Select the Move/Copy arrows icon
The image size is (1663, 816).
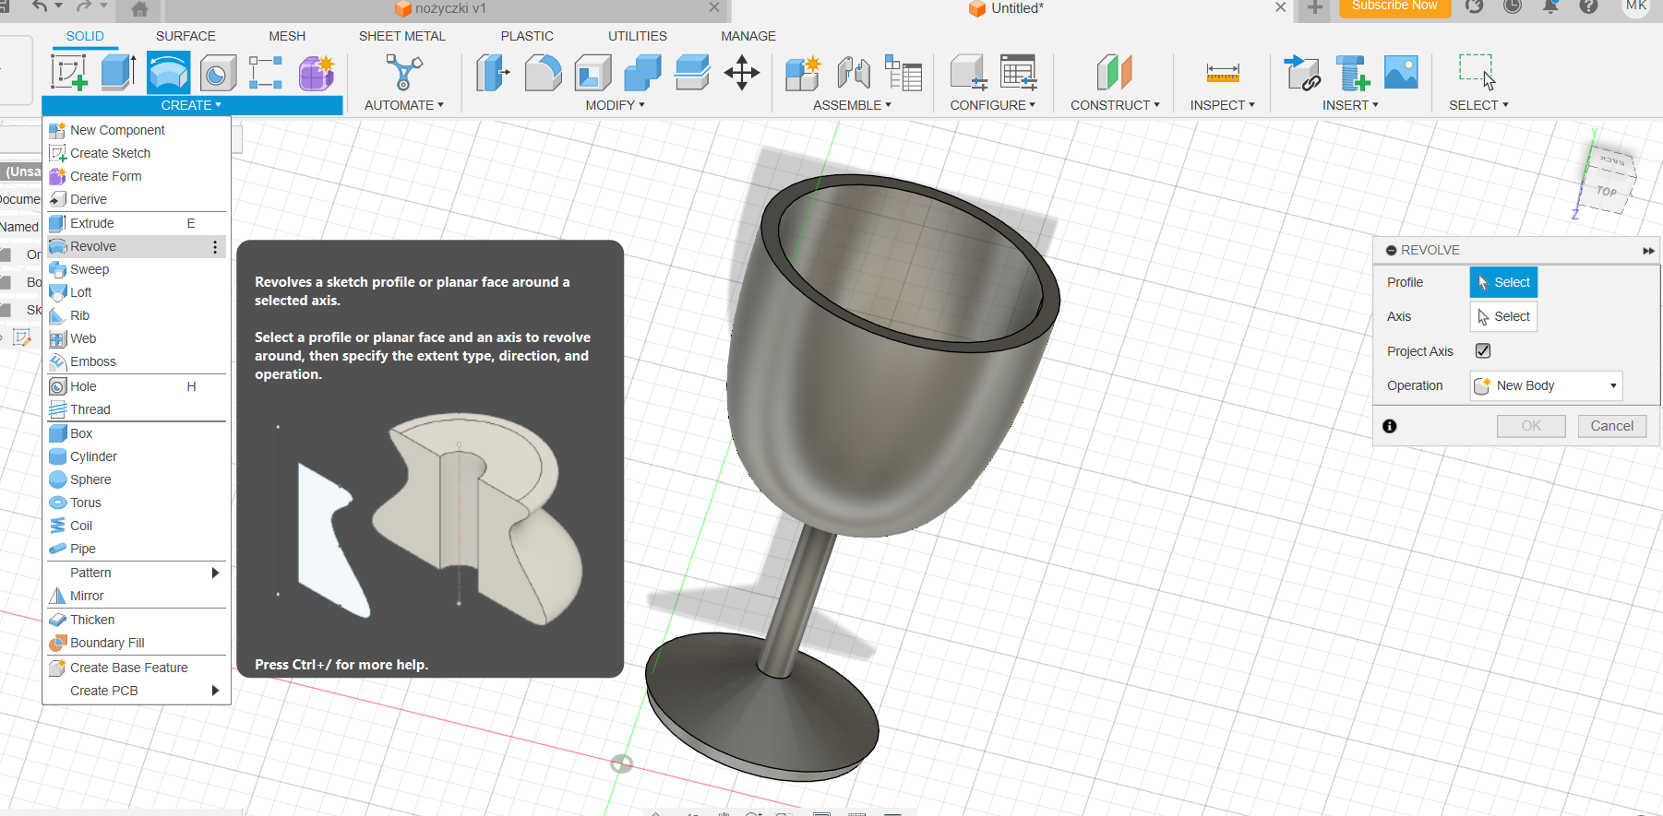pyautogui.click(x=742, y=73)
